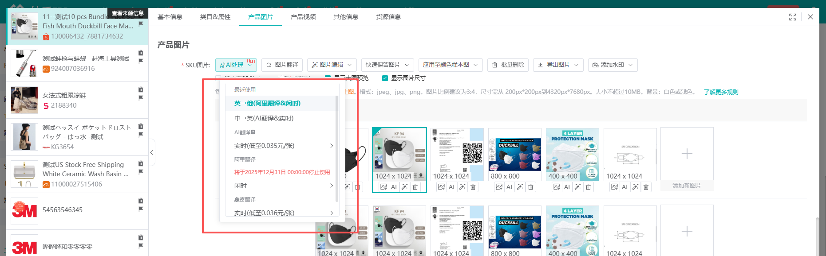Image resolution: width=826 pixels, height=256 pixels.
Task: Click fullscreen expand icon at top right
Action: 793,17
